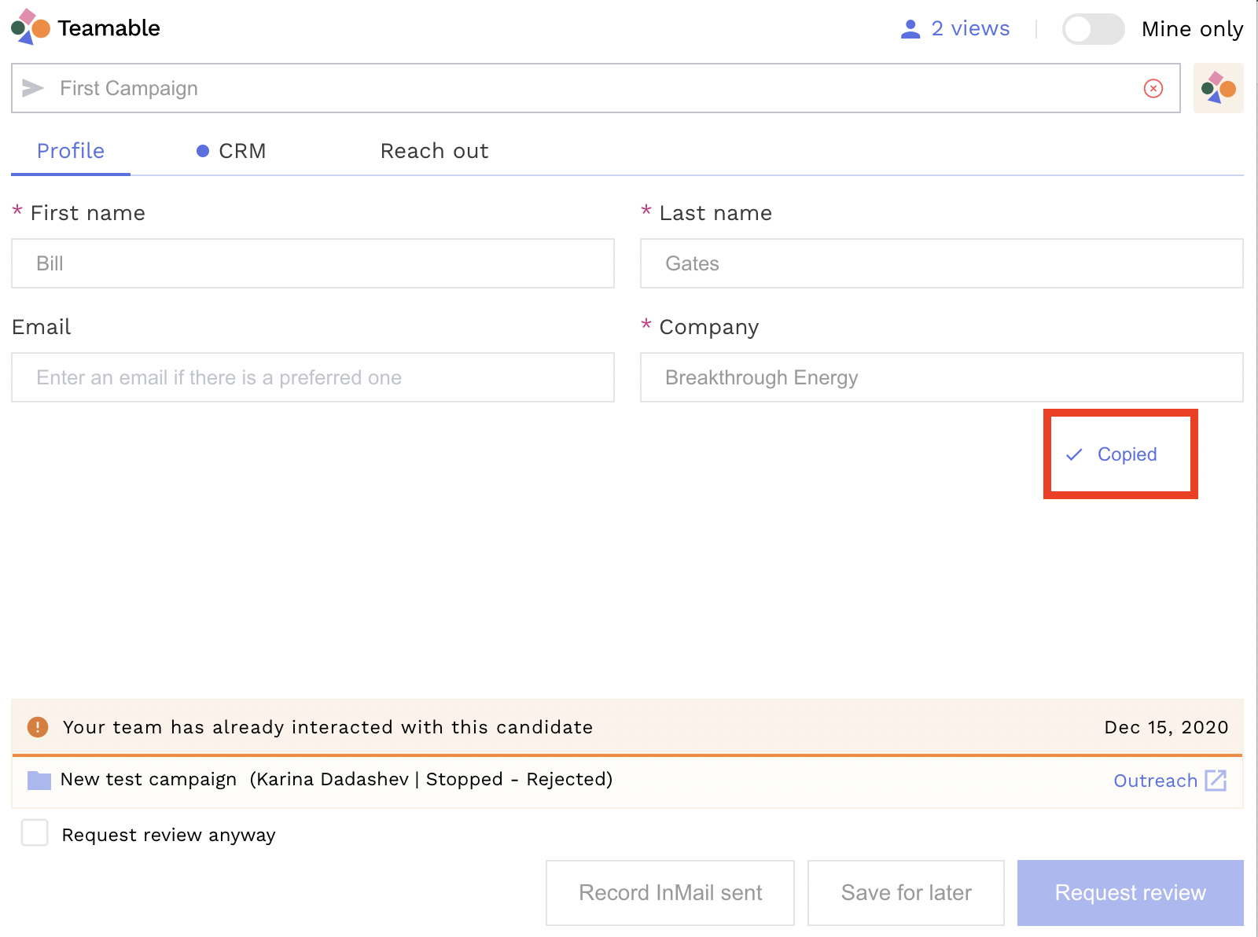This screenshot has height=937, width=1258.
Task: Click the Record InMail sent button
Action: coord(670,892)
